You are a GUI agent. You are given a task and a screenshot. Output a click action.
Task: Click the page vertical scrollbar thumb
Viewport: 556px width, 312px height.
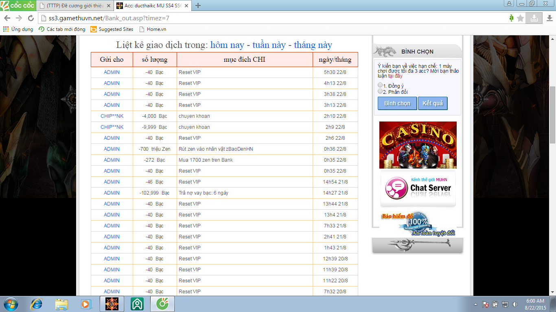(552, 115)
